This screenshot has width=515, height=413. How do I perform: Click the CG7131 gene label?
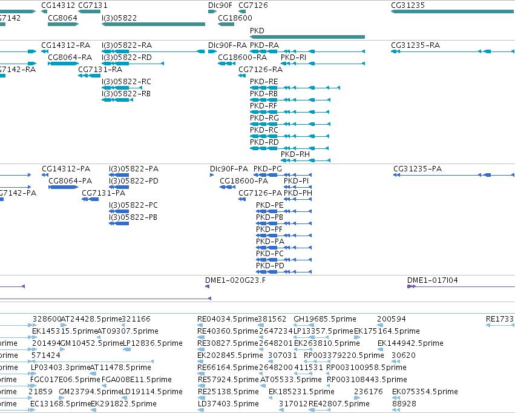(93, 5)
